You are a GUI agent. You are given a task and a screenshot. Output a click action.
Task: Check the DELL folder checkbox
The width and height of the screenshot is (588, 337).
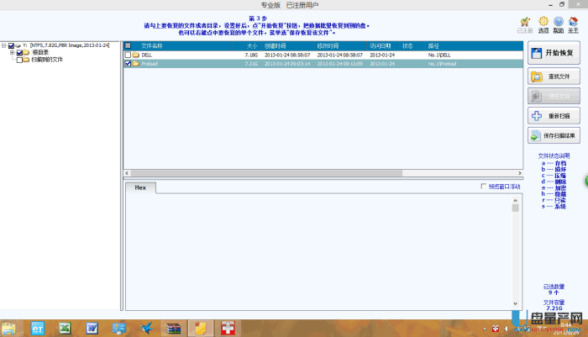click(x=129, y=55)
